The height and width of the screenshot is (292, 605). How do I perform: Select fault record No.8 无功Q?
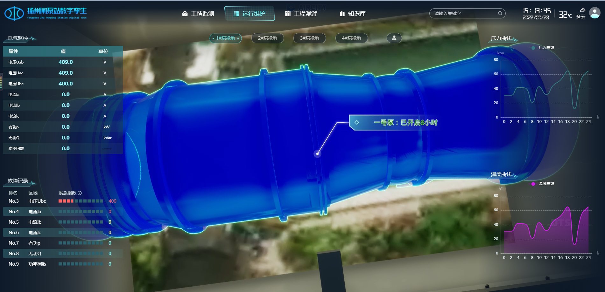point(63,254)
